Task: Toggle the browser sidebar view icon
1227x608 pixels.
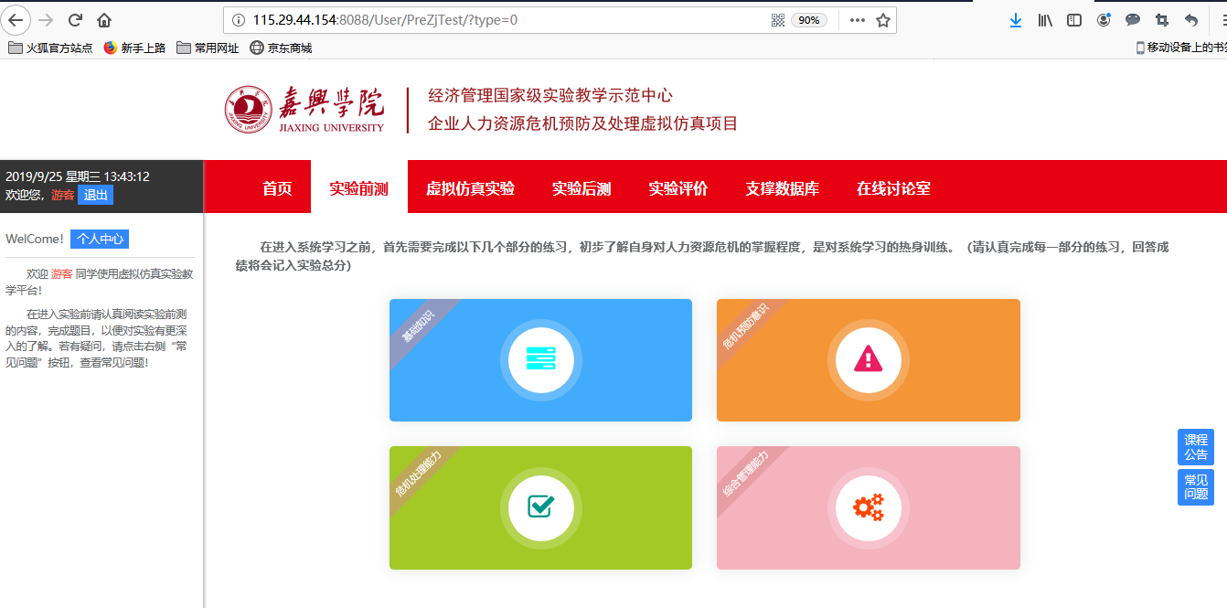Action: (1074, 20)
